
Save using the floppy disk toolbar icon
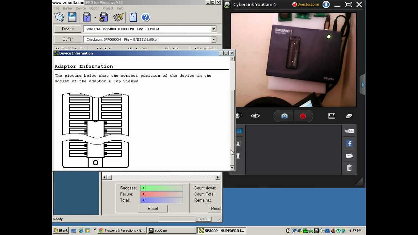click(x=72, y=17)
